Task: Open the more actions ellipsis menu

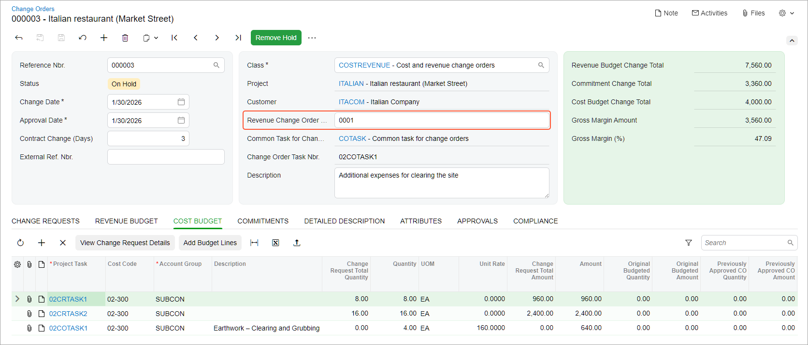Action: [312, 38]
